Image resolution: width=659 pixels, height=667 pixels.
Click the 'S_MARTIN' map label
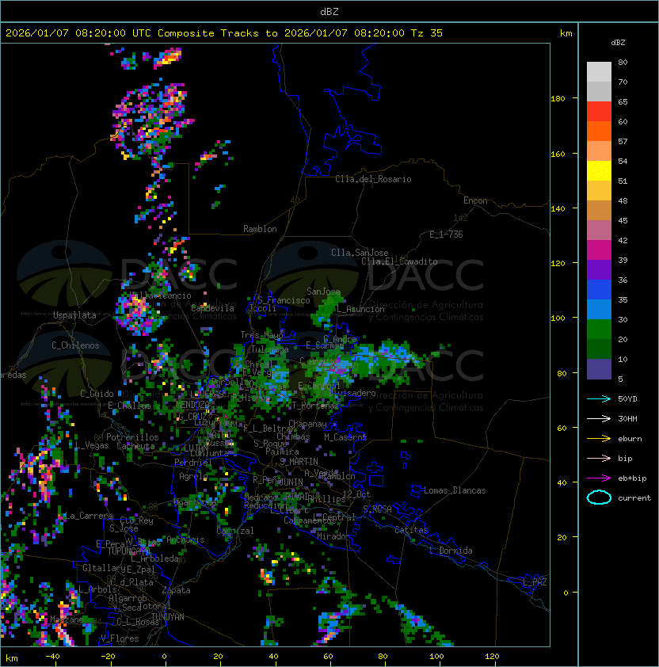click(299, 461)
